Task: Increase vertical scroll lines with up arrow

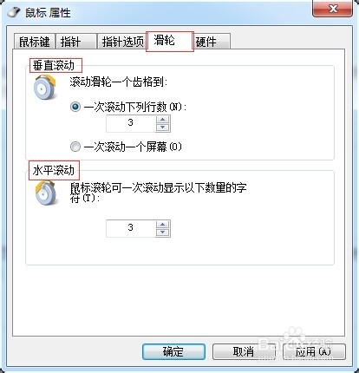Action: coord(163,120)
